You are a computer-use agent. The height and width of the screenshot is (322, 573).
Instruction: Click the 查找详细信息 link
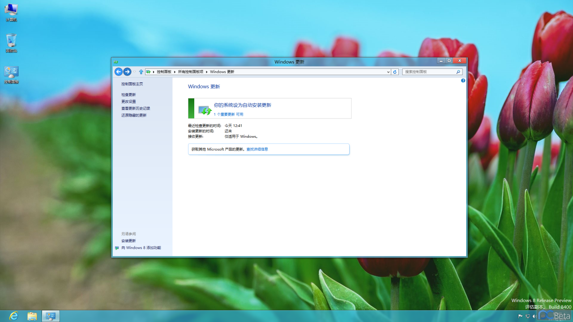[x=257, y=149]
